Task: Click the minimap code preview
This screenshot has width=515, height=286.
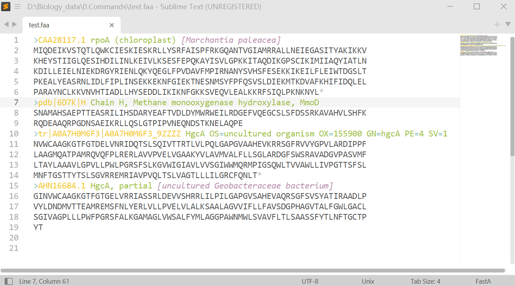Action: [x=479, y=46]
